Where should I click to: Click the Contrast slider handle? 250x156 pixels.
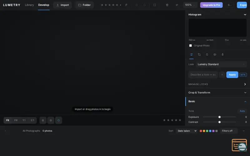pyautogui.click(x=219, y=122)
